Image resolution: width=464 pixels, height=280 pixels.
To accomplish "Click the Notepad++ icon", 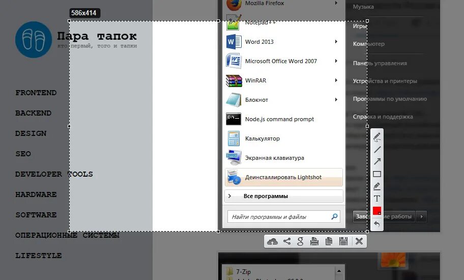I will point(234,22).
